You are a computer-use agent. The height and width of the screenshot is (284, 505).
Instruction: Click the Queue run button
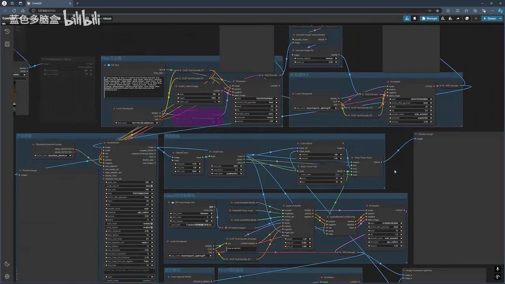point(490,18)
